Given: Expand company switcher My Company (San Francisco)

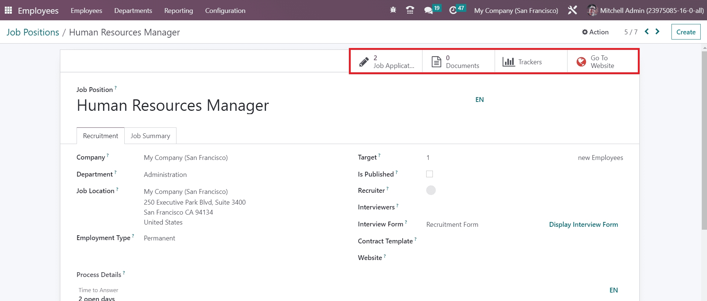Looking at the screenshot, I should coord(516,11).
